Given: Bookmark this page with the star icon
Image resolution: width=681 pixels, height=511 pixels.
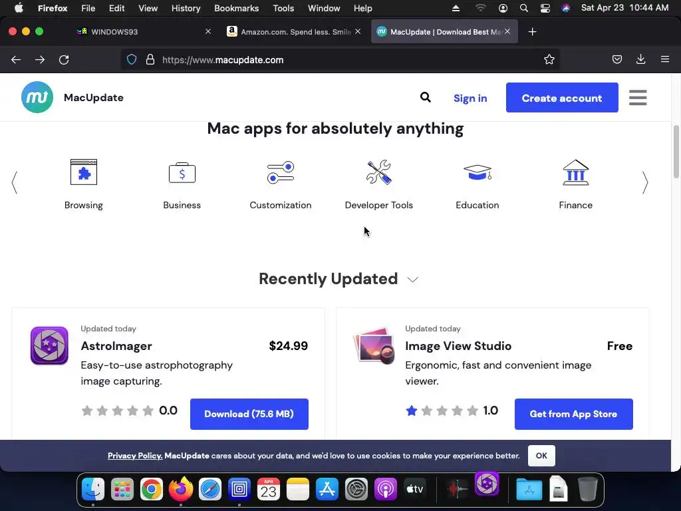Looking at the screenshot, I should coord(549,59).
